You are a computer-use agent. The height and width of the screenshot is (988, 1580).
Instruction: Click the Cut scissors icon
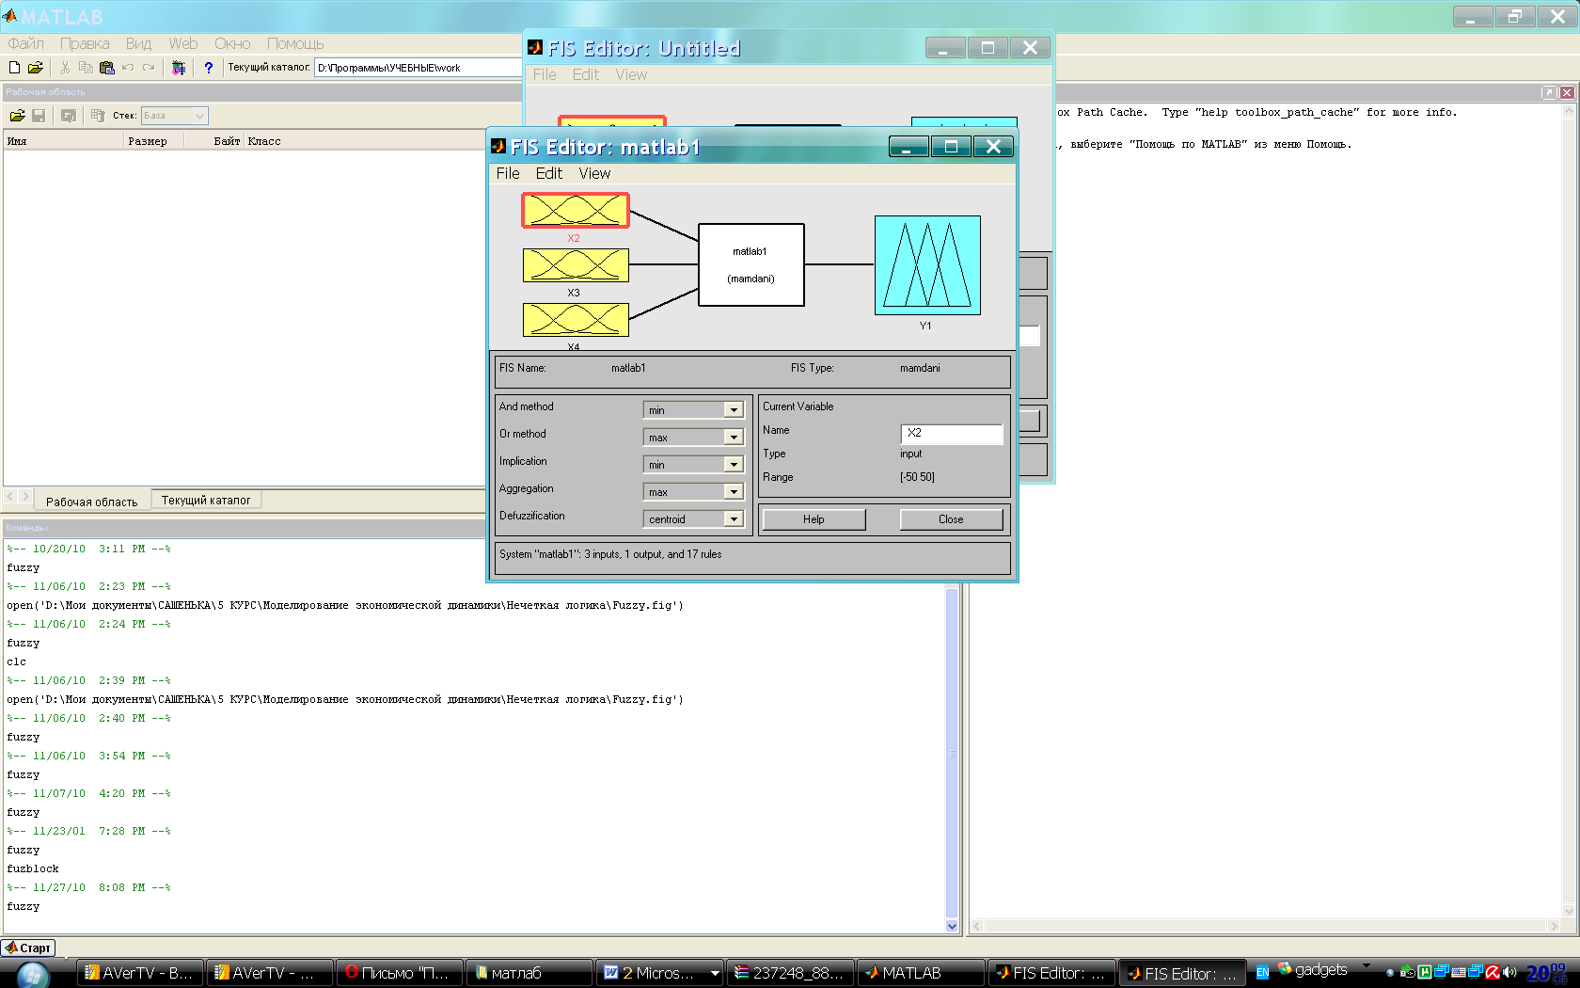tap(65, 68)
